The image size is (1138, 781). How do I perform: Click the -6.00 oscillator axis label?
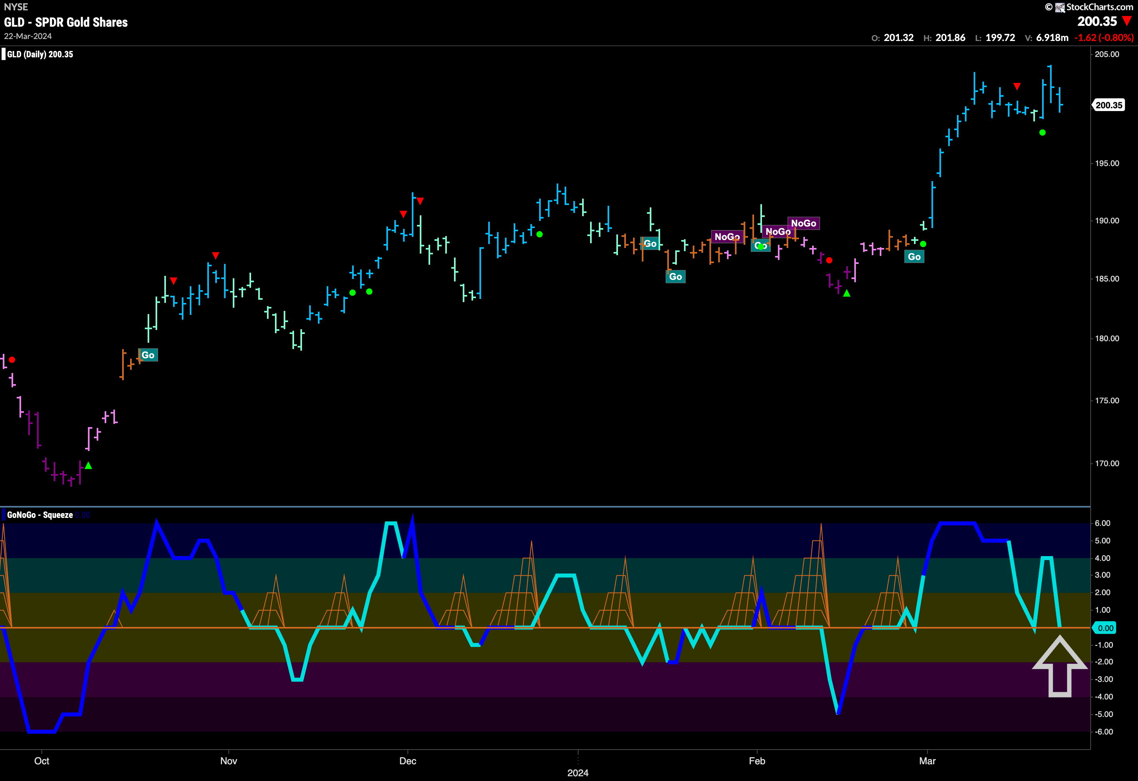click(1103, 732)
